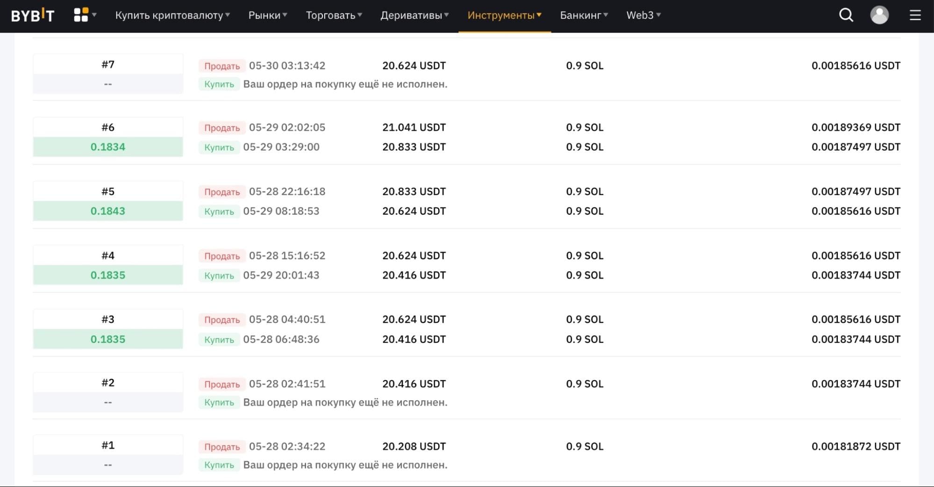Select the #1 grid order label
Screen dimensions: 934x487
coord(108,445)
